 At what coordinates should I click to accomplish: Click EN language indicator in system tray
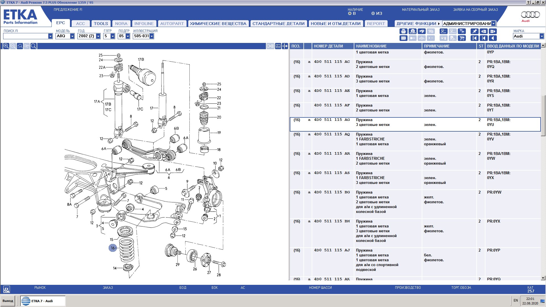(516, 300)
